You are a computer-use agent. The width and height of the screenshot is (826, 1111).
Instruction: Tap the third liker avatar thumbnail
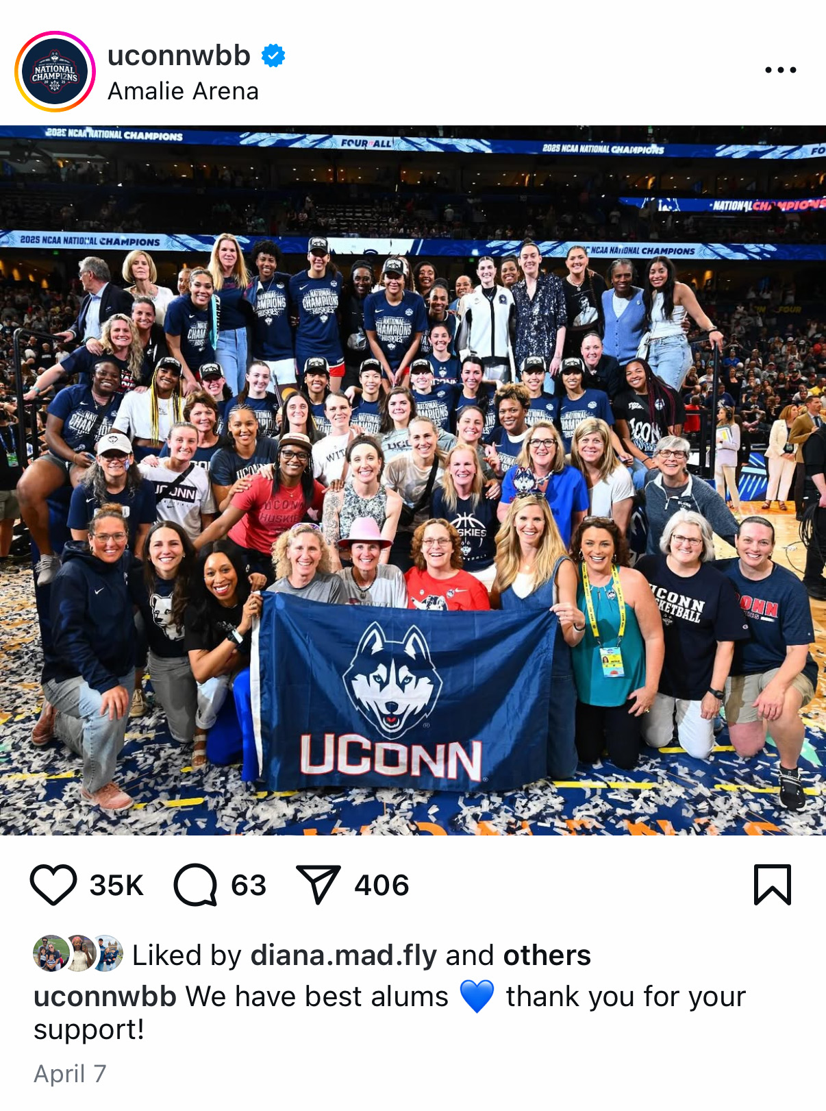pyautogui.click(x=108, y=953)
